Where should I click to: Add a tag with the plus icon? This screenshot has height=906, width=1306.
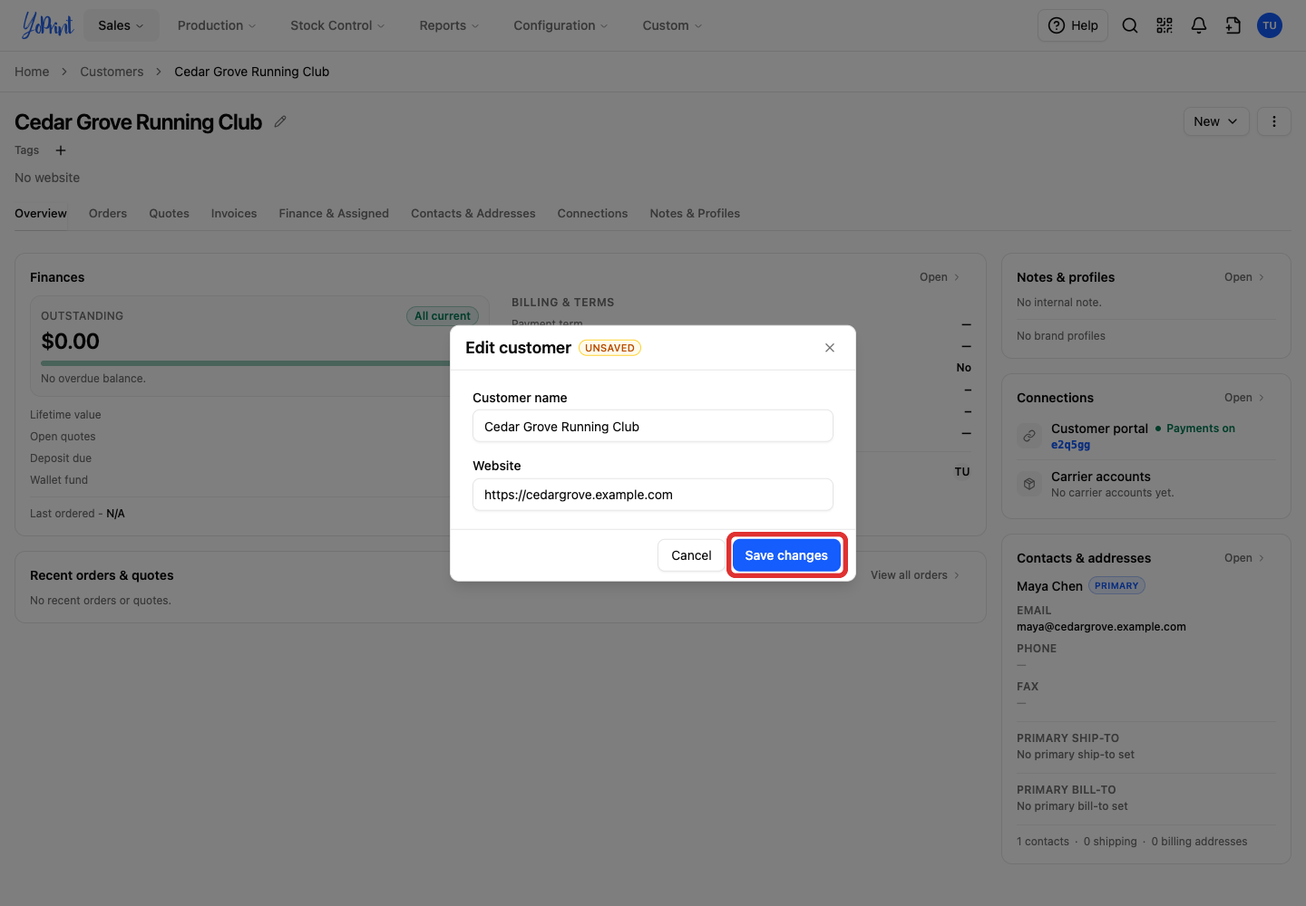(61, 150)
